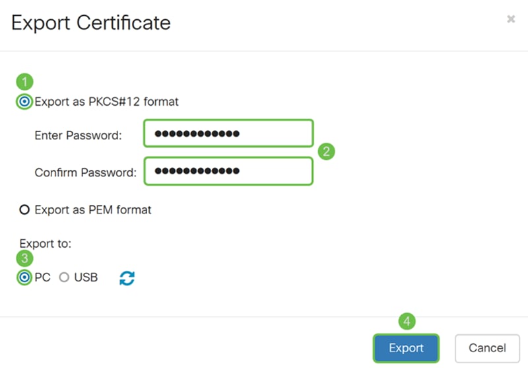Select the PKCS#12 format radio button

pos(24,102)
